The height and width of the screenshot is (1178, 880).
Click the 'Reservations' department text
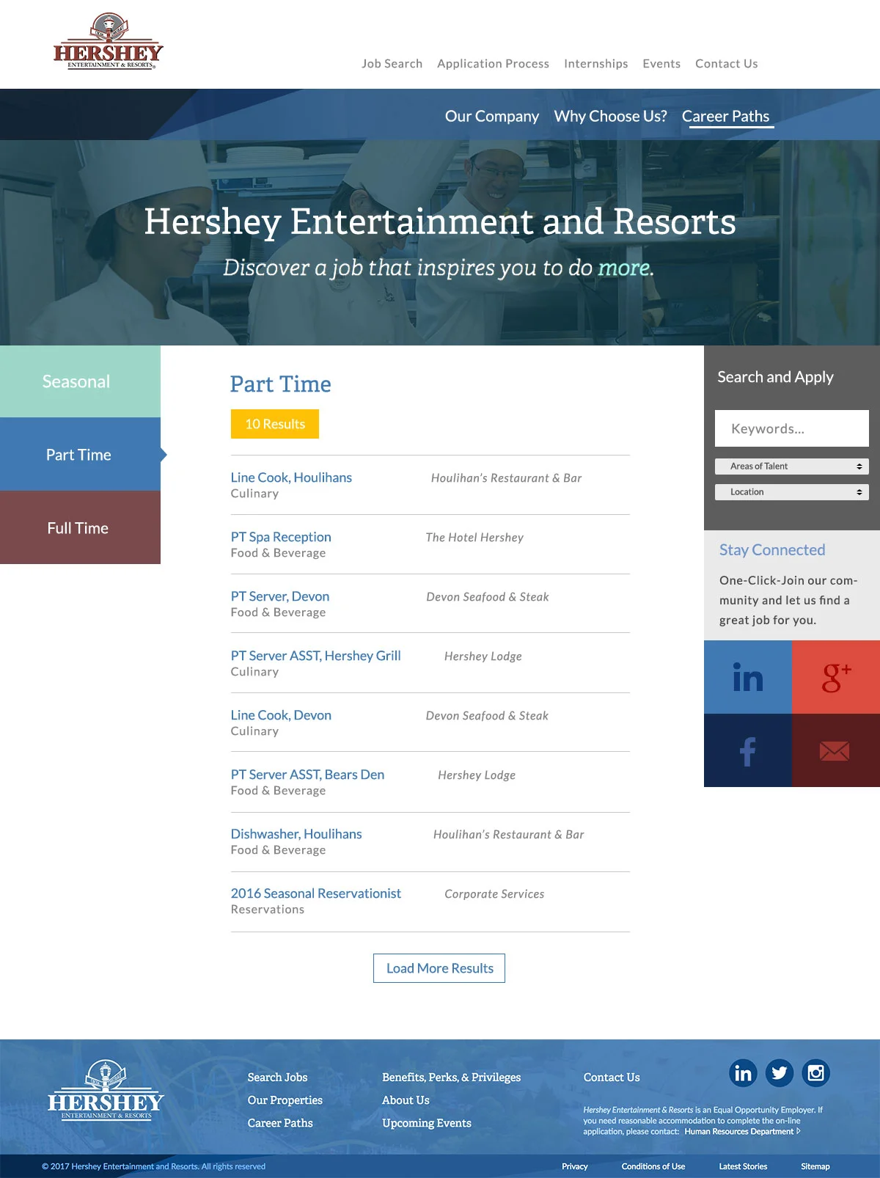pyautogui.click(x=268, y=910)
